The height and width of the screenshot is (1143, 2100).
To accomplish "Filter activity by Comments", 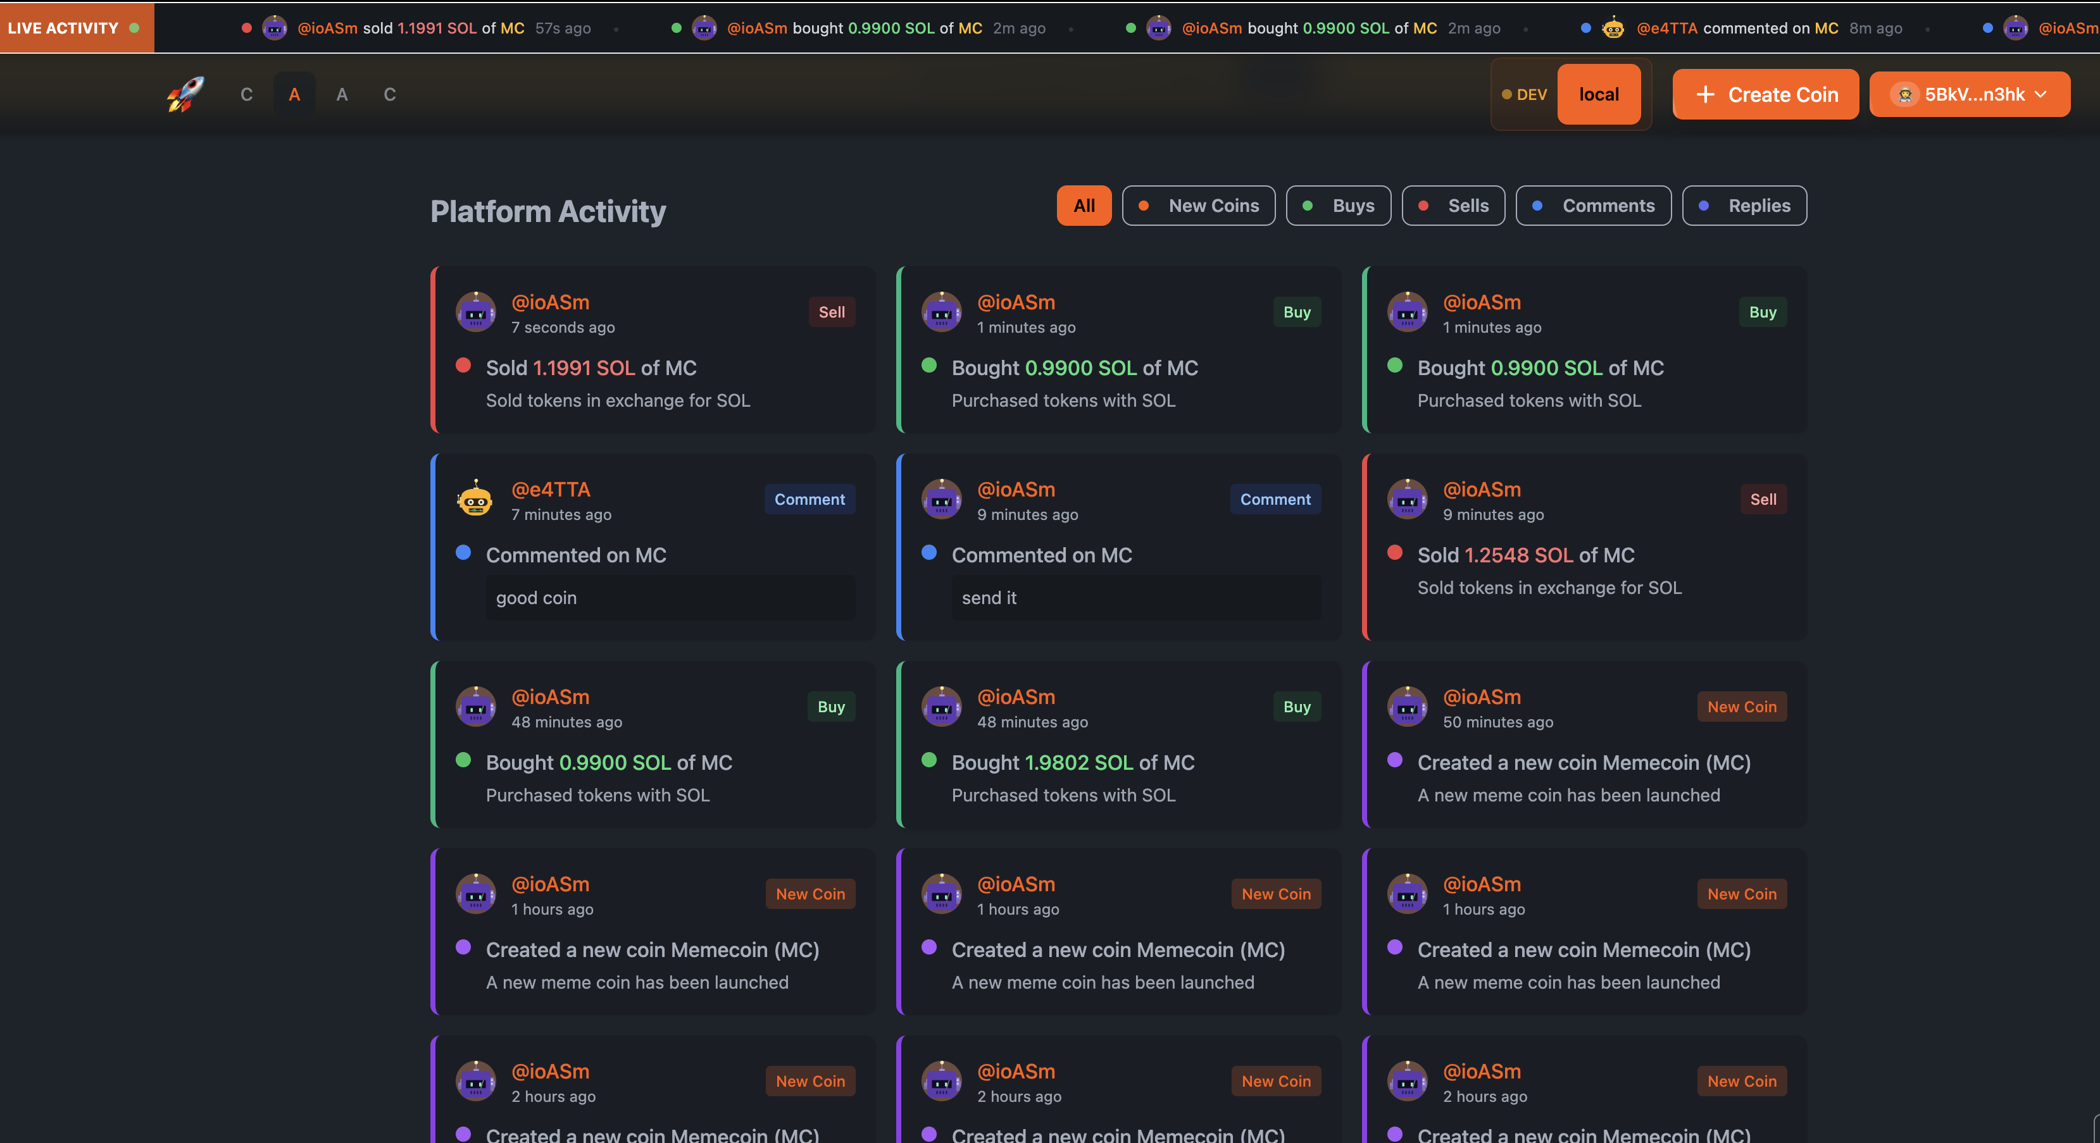I will pos(1594,206).
